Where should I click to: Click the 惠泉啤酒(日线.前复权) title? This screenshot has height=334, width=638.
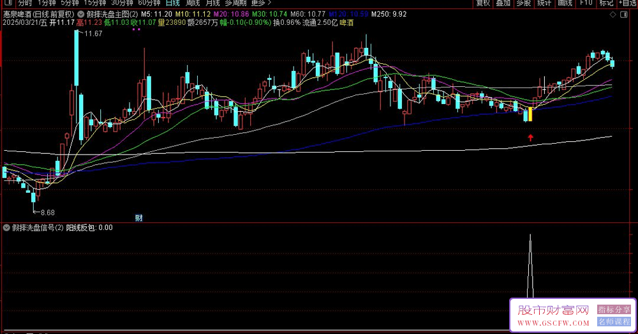coord(39,14)
